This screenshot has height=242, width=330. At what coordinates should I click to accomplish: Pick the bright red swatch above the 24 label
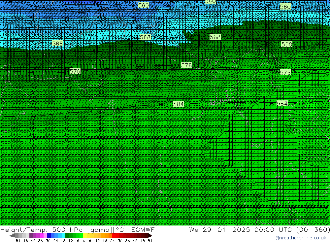point(114,235)
